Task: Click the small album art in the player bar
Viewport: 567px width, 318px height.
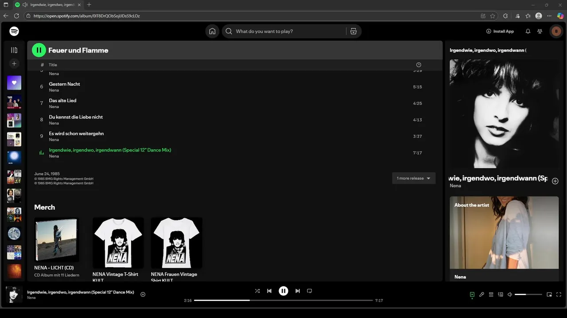Action: 14,295
